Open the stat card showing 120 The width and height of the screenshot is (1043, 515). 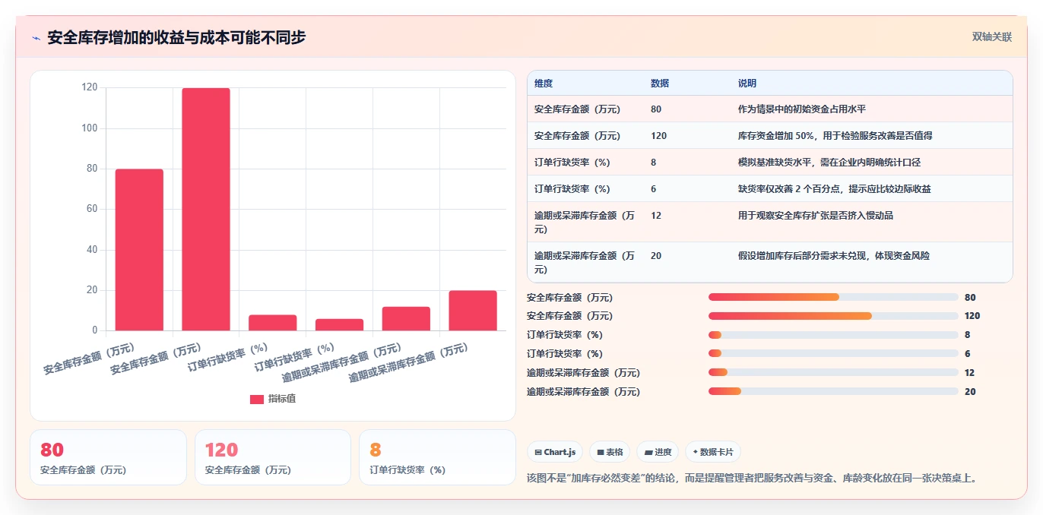[x=273, y=457]
